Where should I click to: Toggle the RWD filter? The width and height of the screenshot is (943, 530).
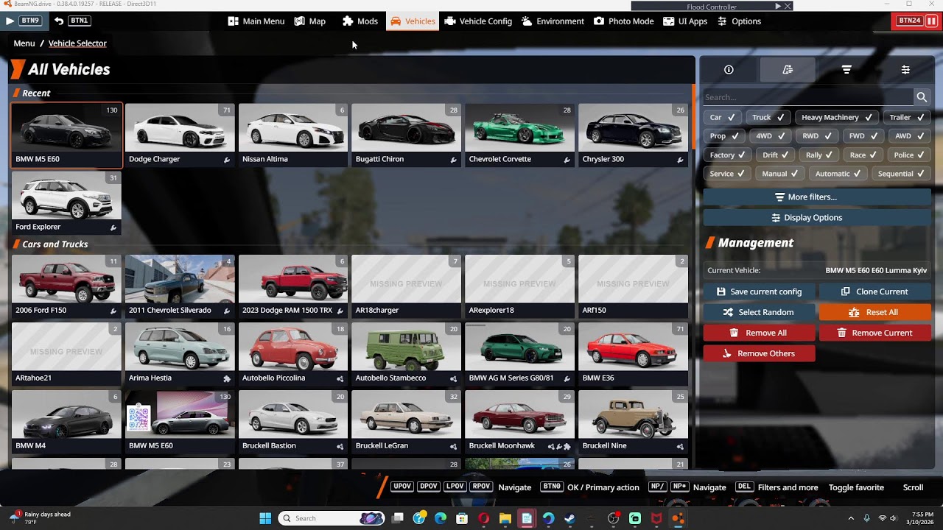pyautogui.click(x=816, y=136)
